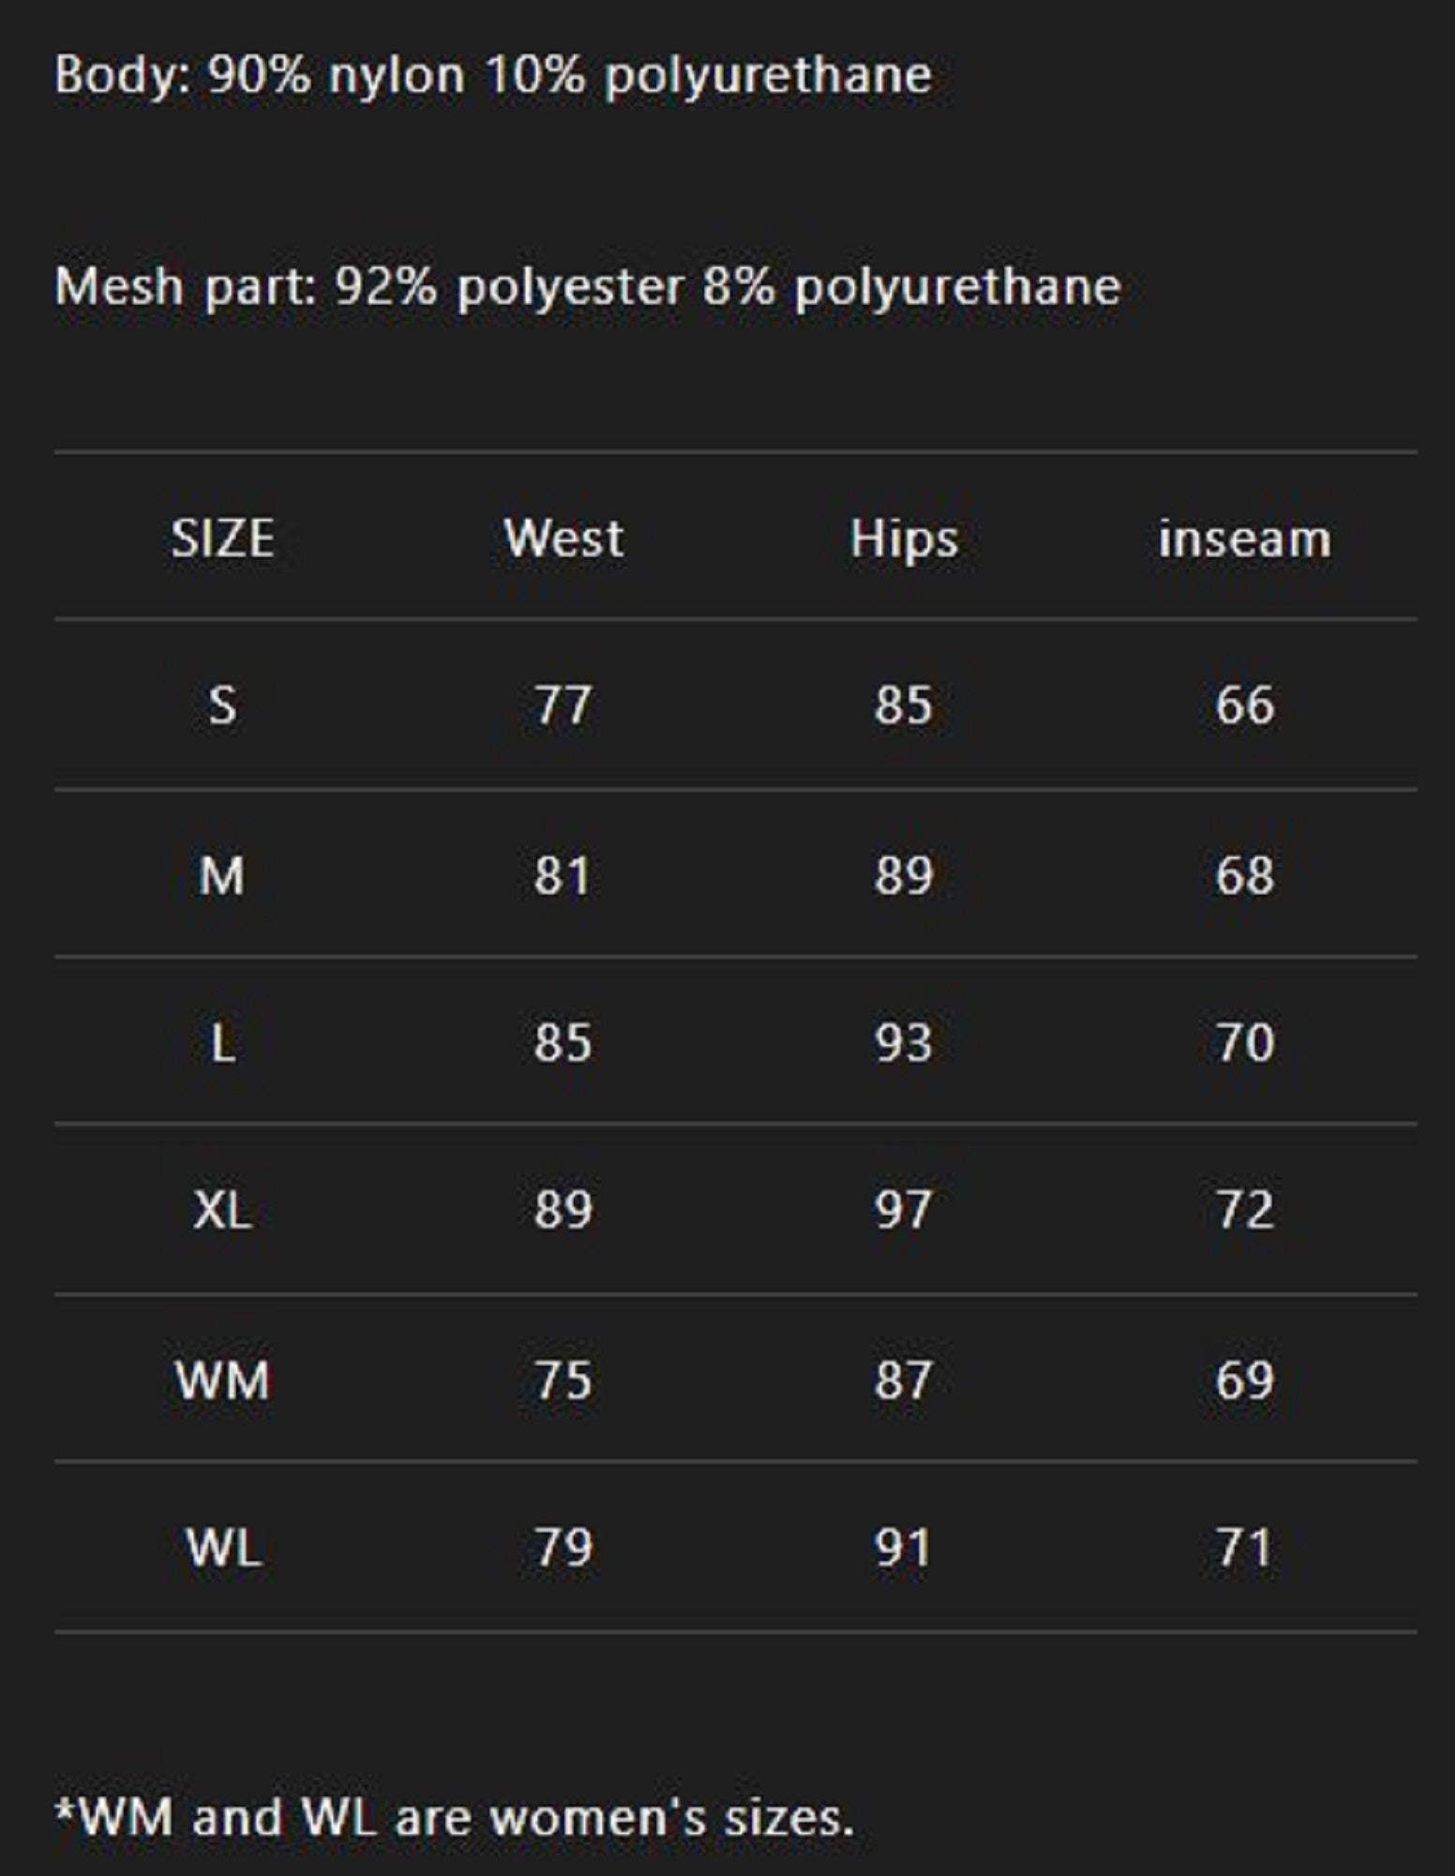This screenshot has height=1876, width=1455.
Task: Click the M size row label
Action: [x=222, y=875]
